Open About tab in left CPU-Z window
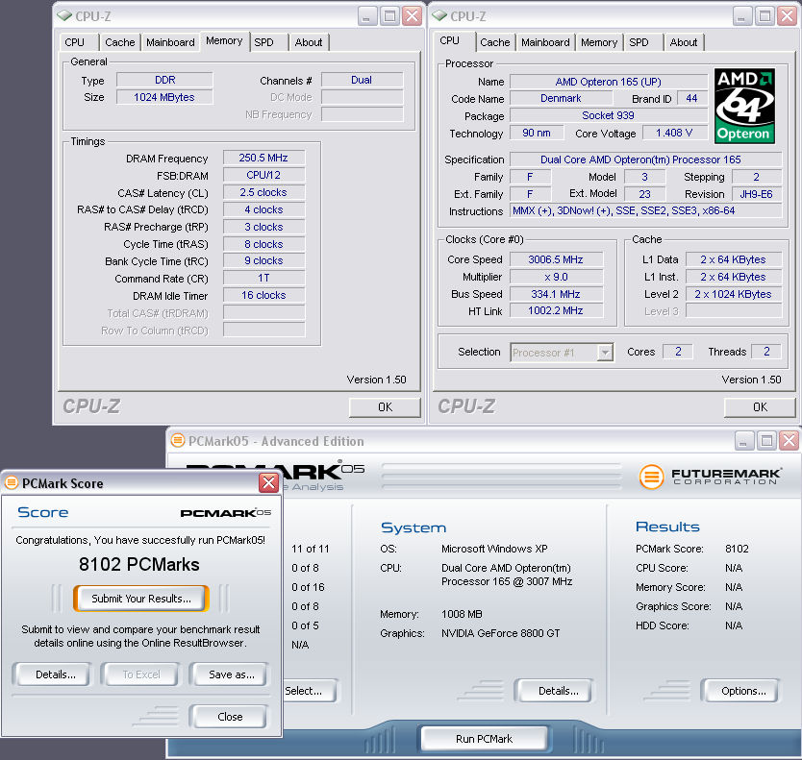This screenshot has width=802, height=760. 309,42
